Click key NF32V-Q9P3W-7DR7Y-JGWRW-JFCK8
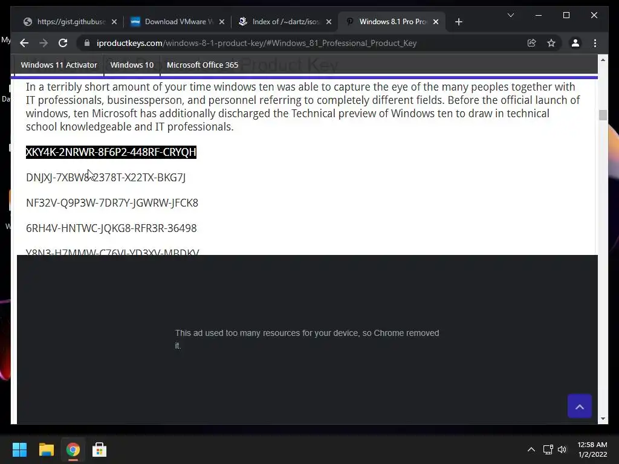This screenshot has width=619, height=464. [112, 203]
